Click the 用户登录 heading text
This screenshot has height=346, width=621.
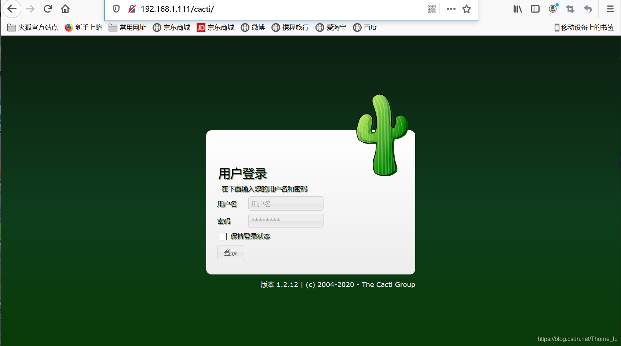pyautogui.click(x=243, y=174)
